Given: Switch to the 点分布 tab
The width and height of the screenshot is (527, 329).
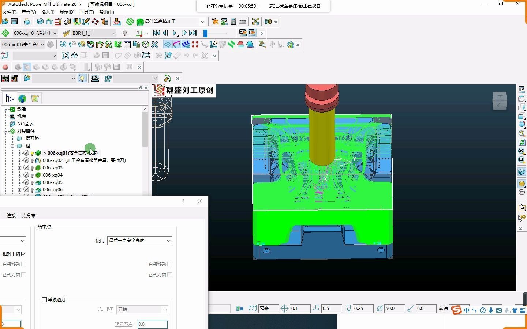Looking at the screenshot, I should pyautogui.click(x=29, y=215).
